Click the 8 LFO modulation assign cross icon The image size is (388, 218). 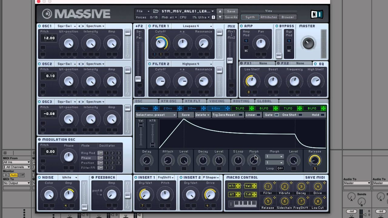coord(323,108)
